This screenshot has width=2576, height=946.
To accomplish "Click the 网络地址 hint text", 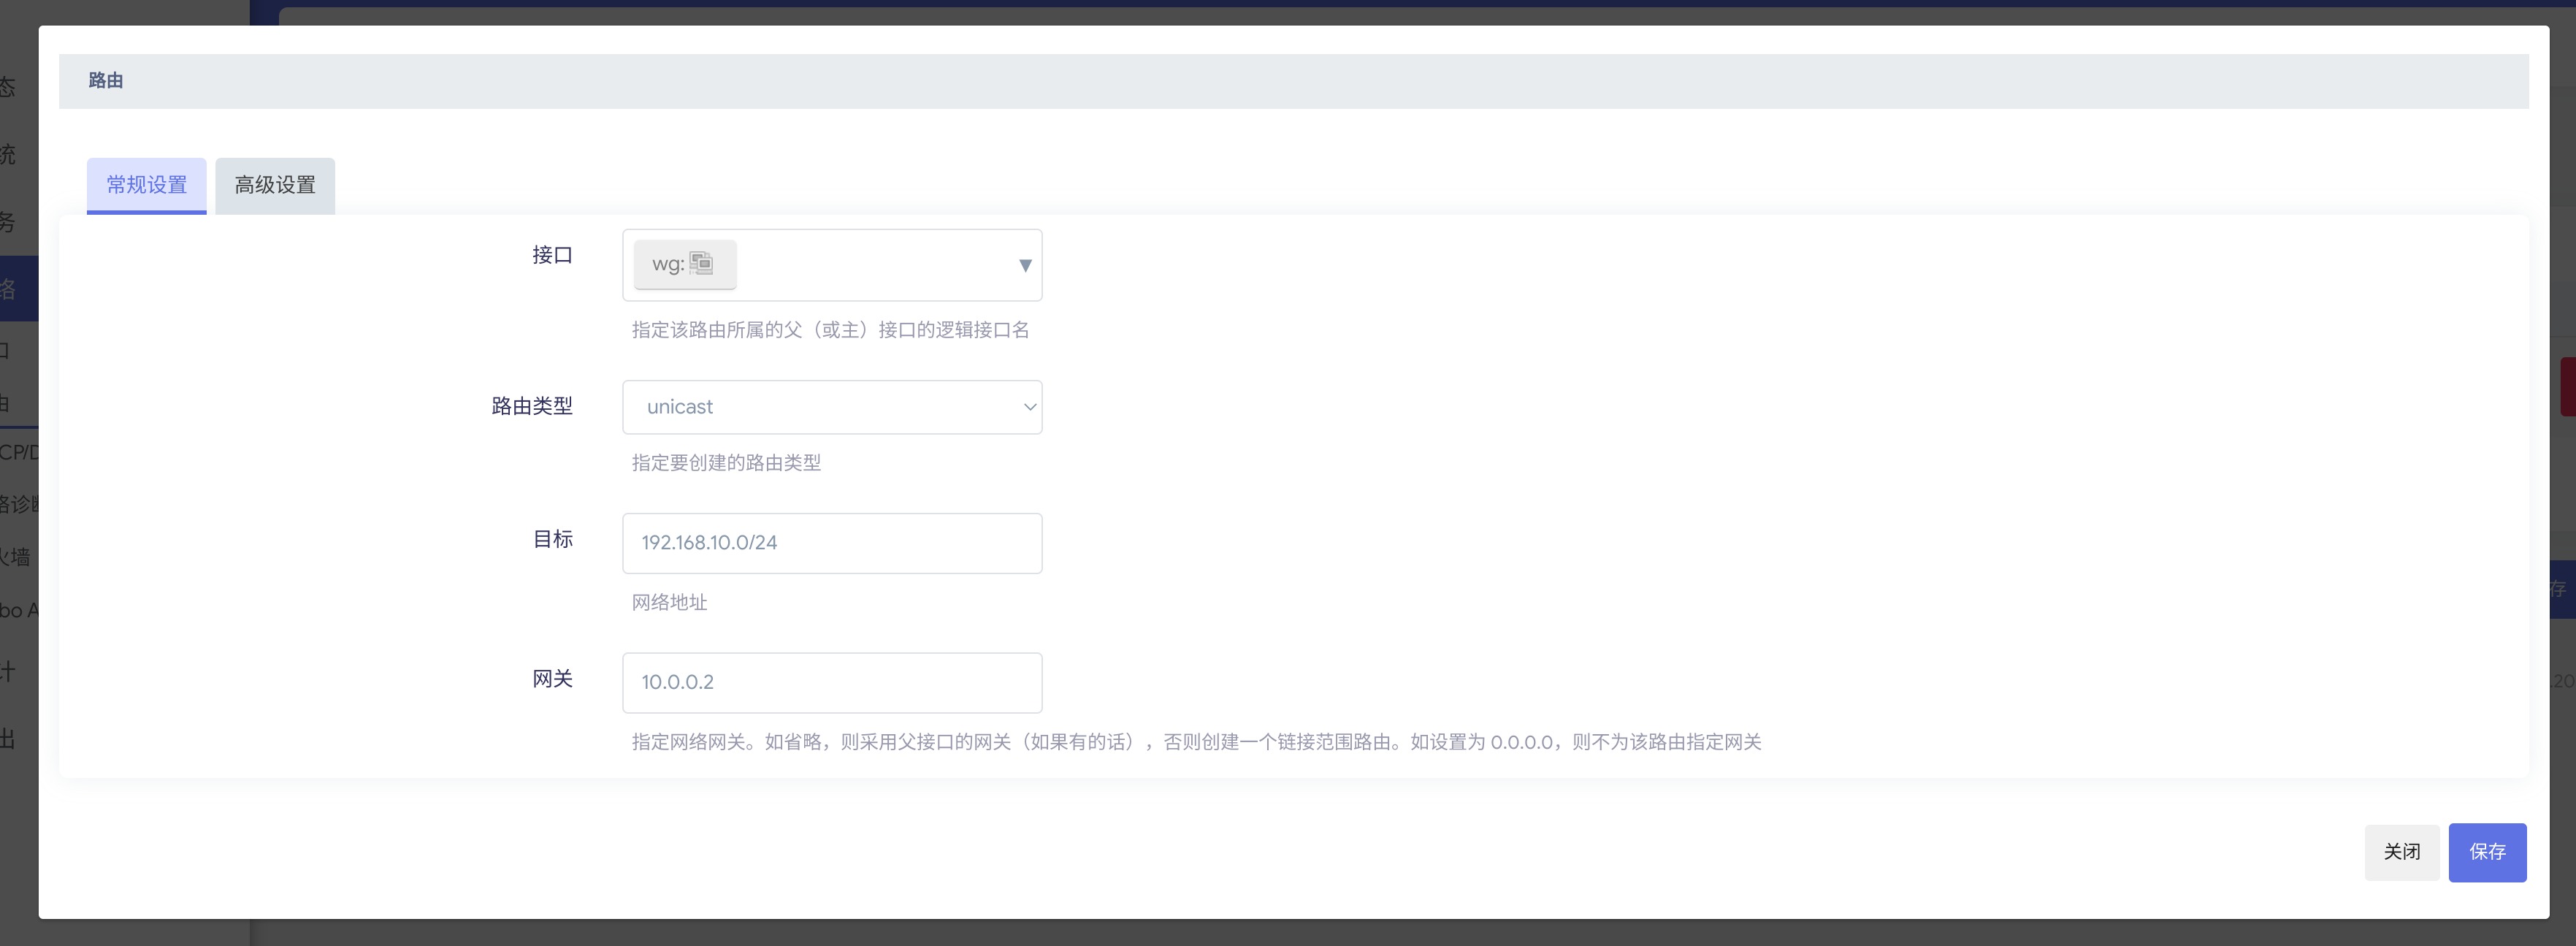I will [669, 602].
